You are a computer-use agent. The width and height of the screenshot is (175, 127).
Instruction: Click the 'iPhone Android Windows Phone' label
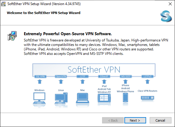coord(125,88)
